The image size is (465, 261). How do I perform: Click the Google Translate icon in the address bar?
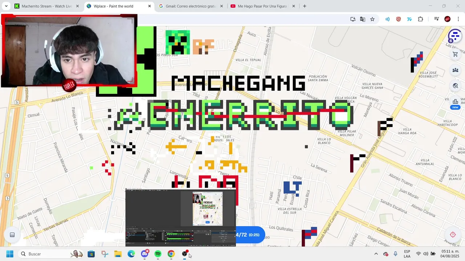tap(363, 19)
